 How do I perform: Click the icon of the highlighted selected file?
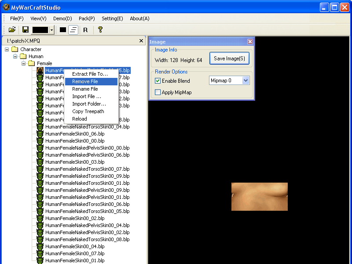click(x=40, y=70)
